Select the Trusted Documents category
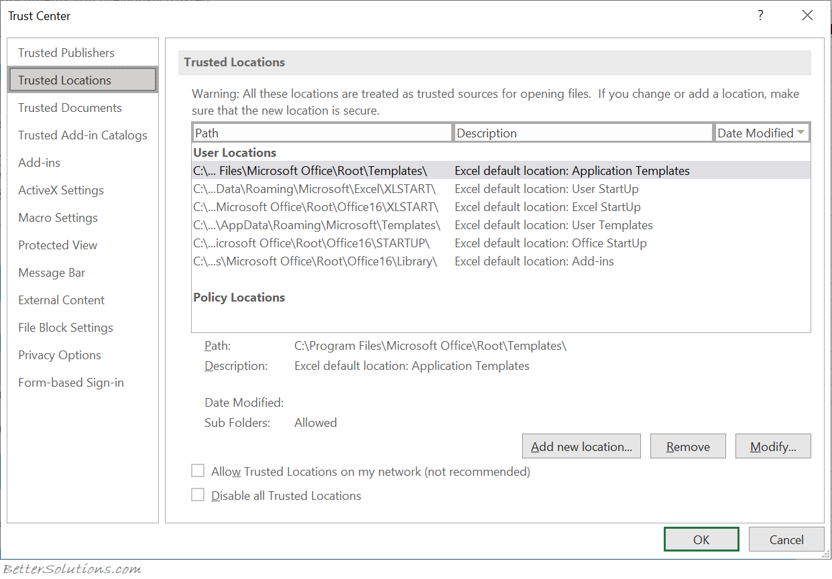Image resolution: width=832 pixels, height=579 pixels. [x=70, y=107]
